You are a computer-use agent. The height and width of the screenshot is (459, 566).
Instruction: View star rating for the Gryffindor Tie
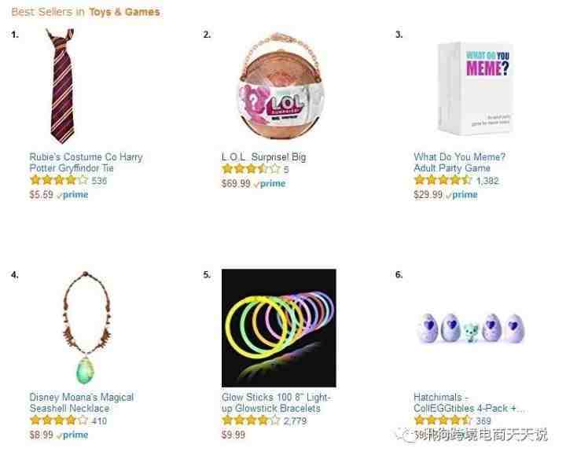(x=59, y=180)
